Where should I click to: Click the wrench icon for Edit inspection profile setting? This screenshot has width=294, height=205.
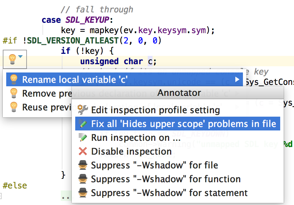(83, 110)
